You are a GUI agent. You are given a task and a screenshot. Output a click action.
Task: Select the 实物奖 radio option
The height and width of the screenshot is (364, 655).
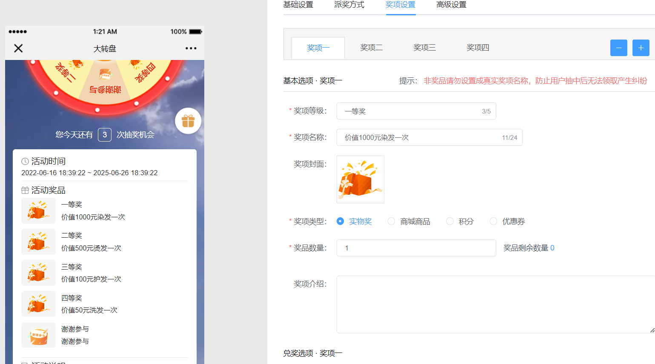click(x=340, y=221)
